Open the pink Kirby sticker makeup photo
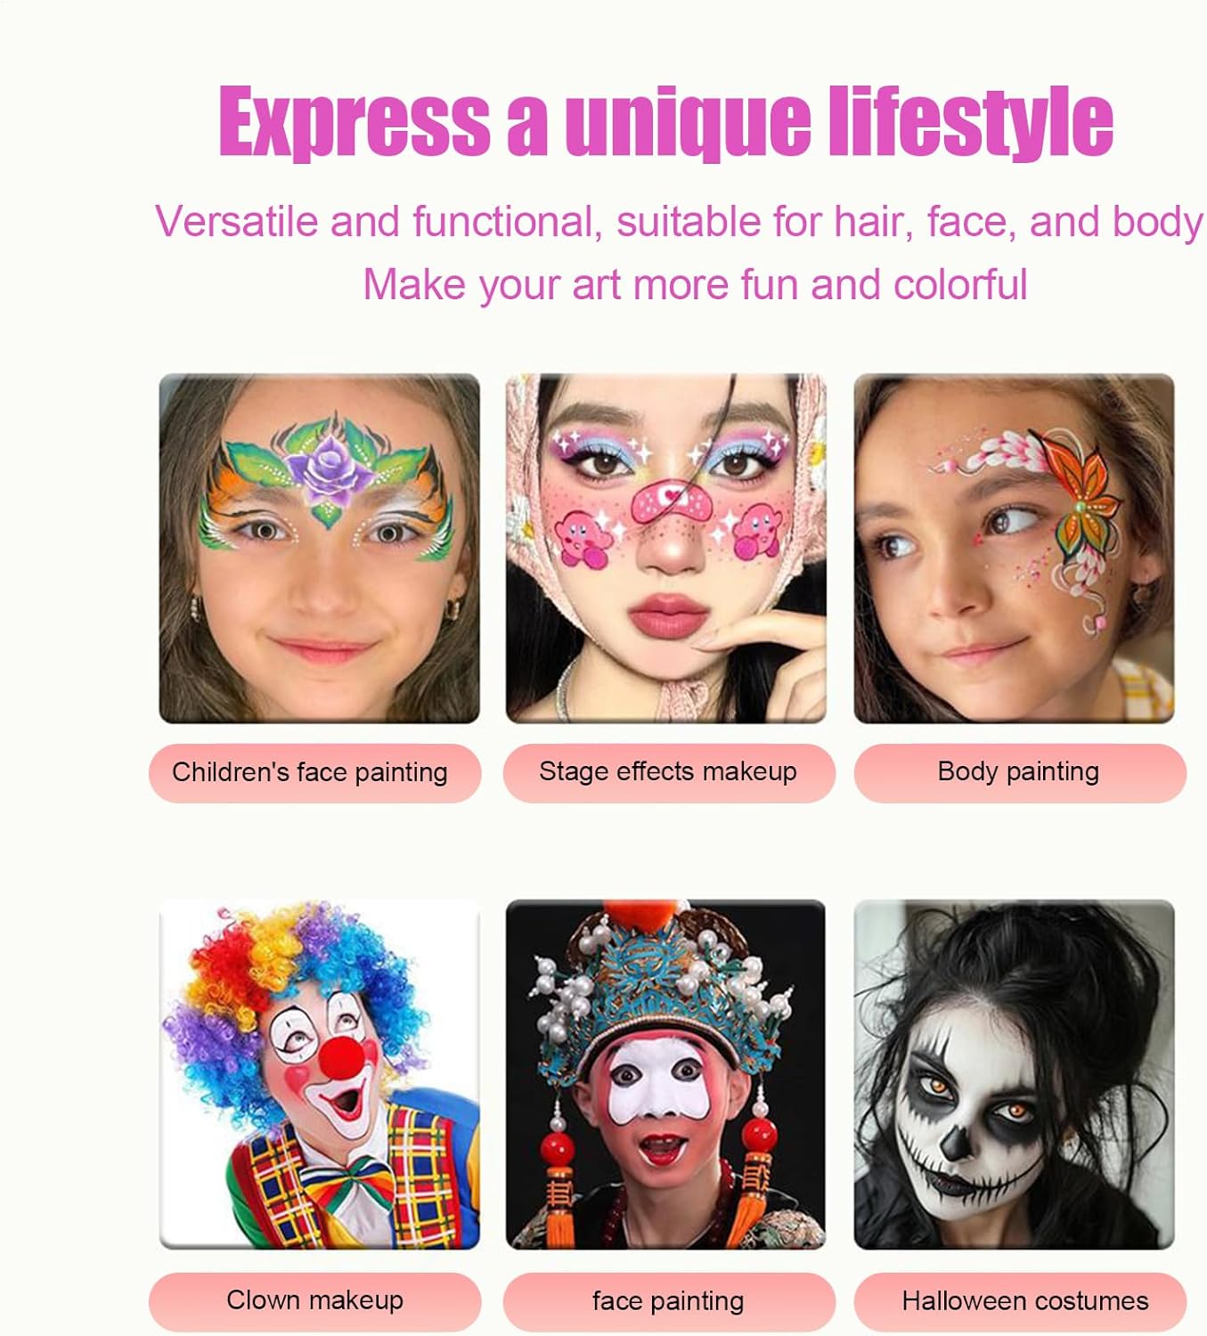The width and height of the screenshot is (1207, 1336). click(x=665, y=548)
